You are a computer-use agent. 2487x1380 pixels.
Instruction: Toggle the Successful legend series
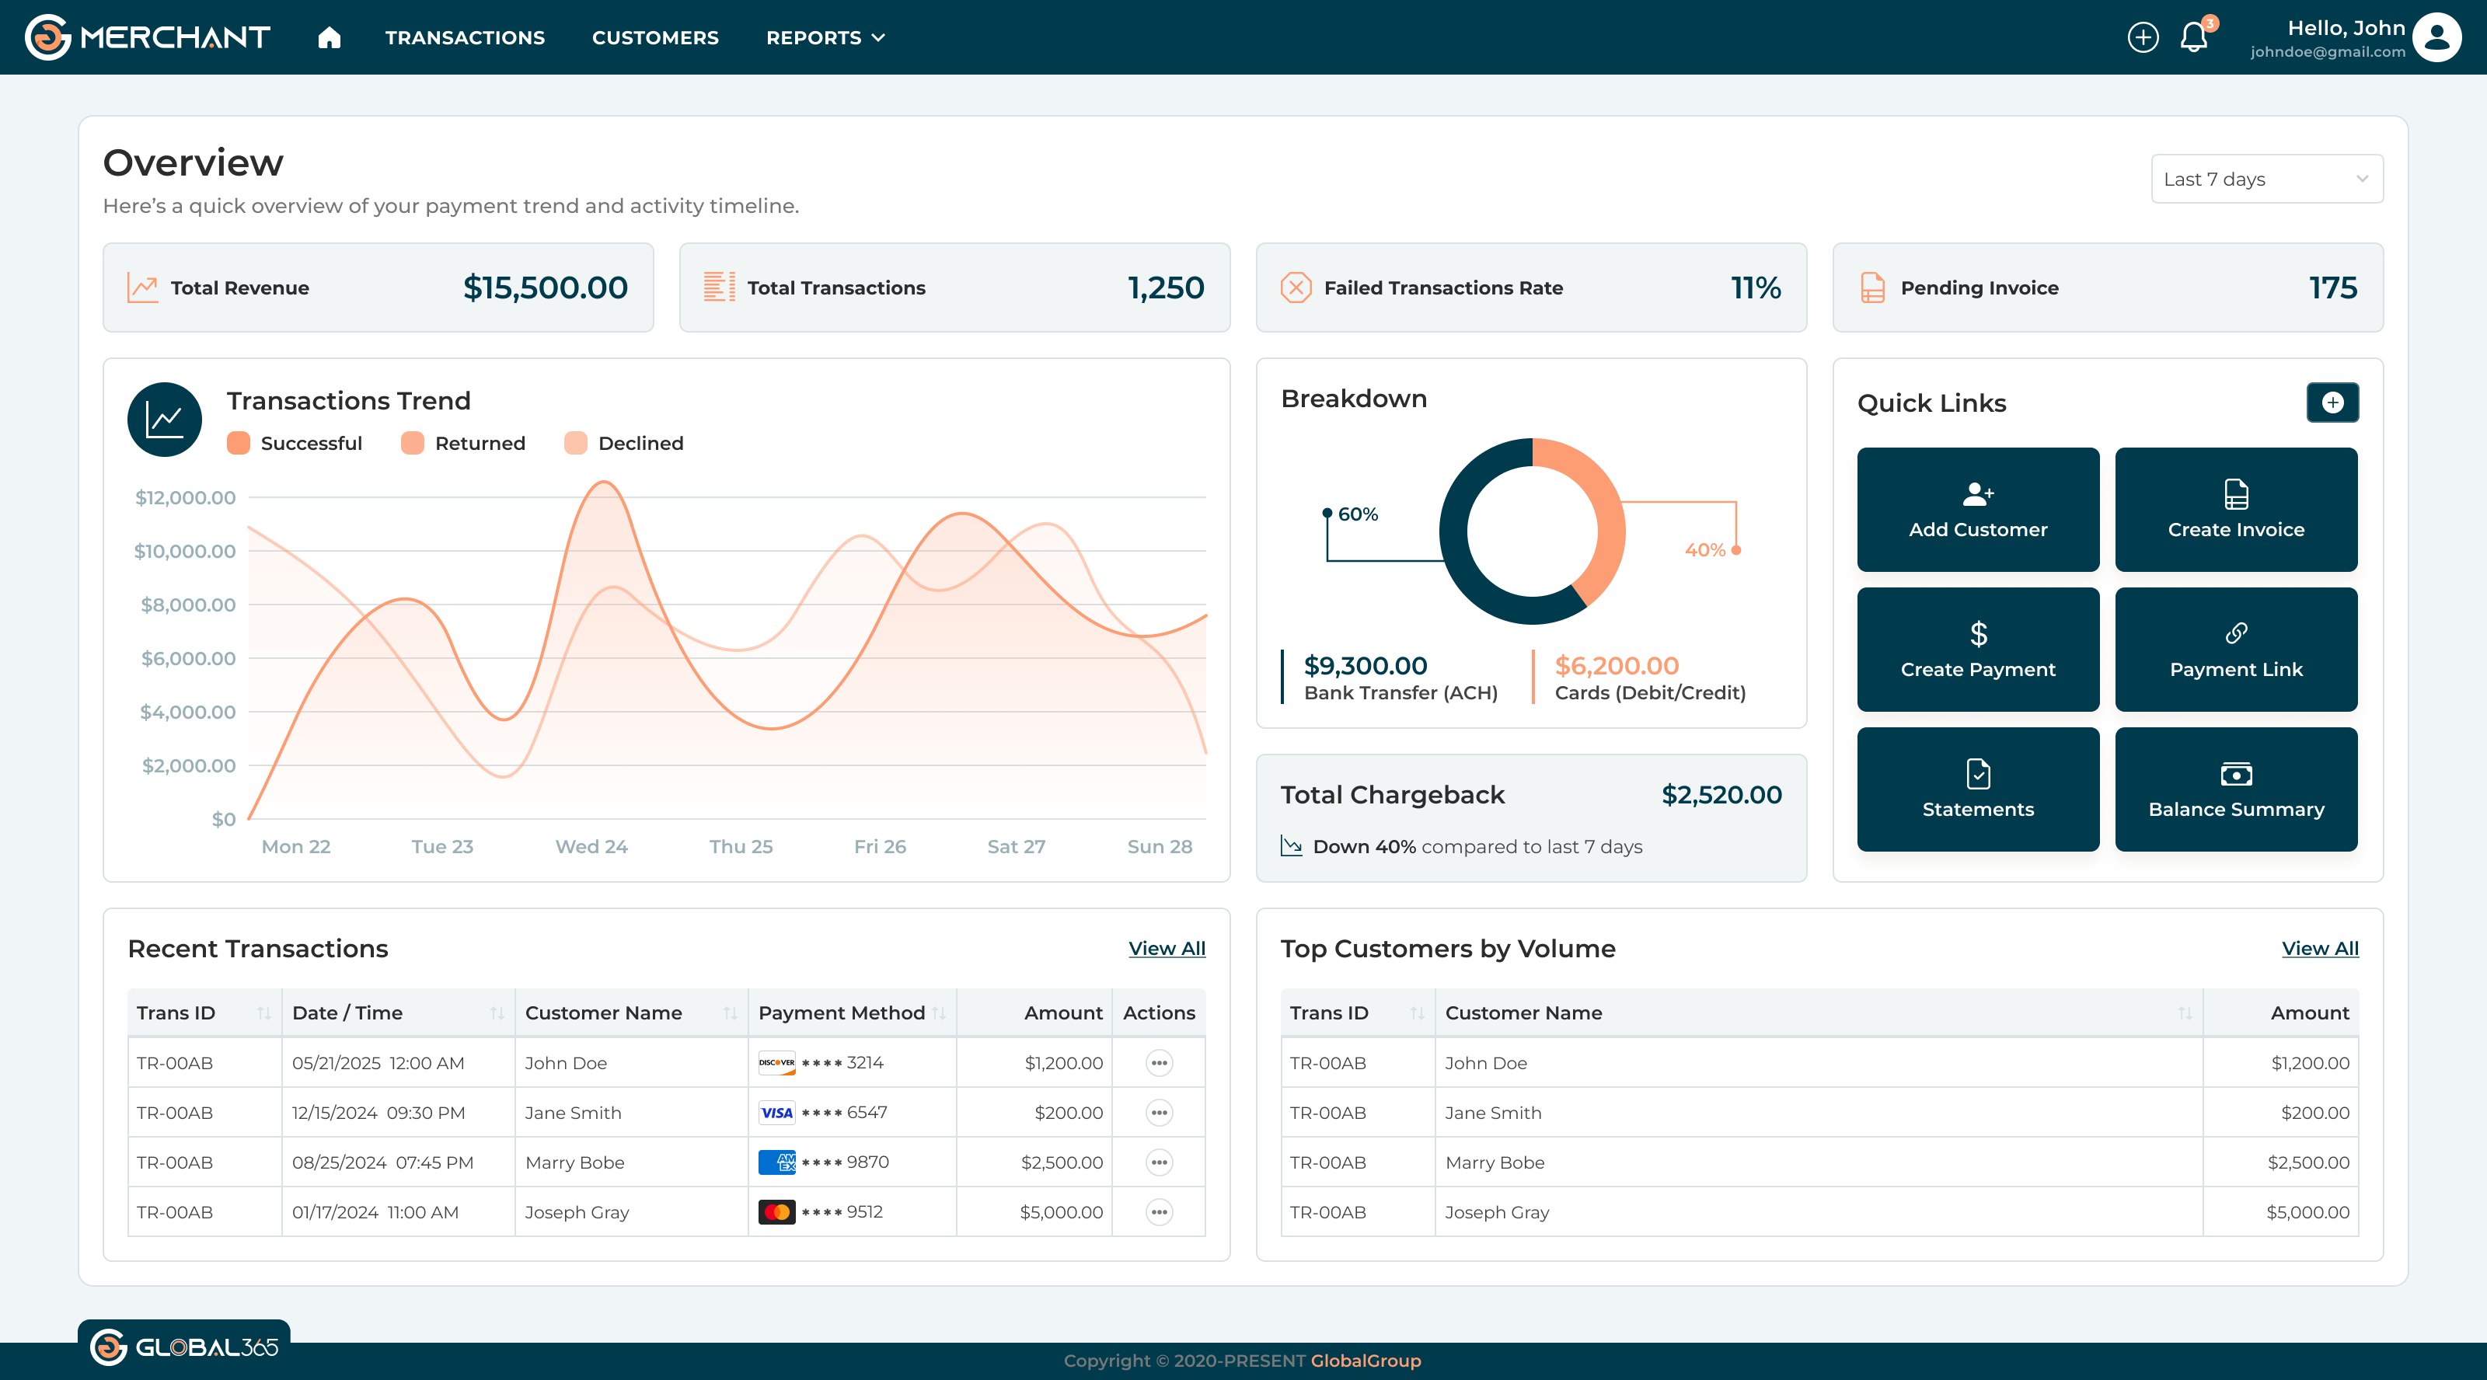coord(295,443)
